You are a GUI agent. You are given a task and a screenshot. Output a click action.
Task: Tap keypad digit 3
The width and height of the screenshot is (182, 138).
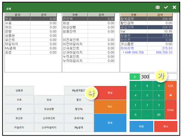click(x=159, y=105)
